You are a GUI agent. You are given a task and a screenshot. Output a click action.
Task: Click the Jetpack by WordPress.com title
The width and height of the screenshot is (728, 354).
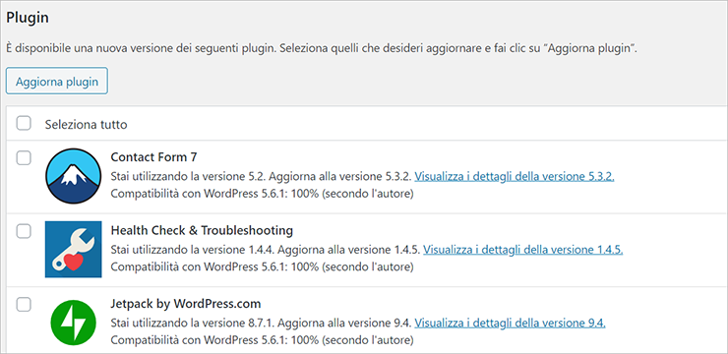(186, 304)
